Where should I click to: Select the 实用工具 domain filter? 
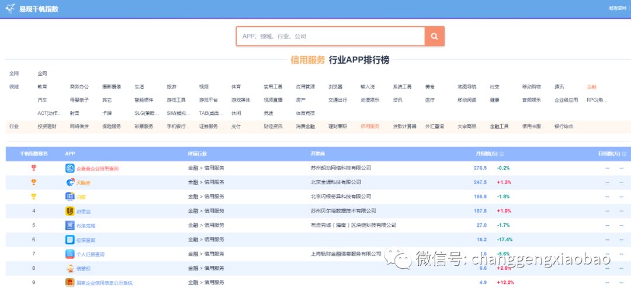coord(273,87)
